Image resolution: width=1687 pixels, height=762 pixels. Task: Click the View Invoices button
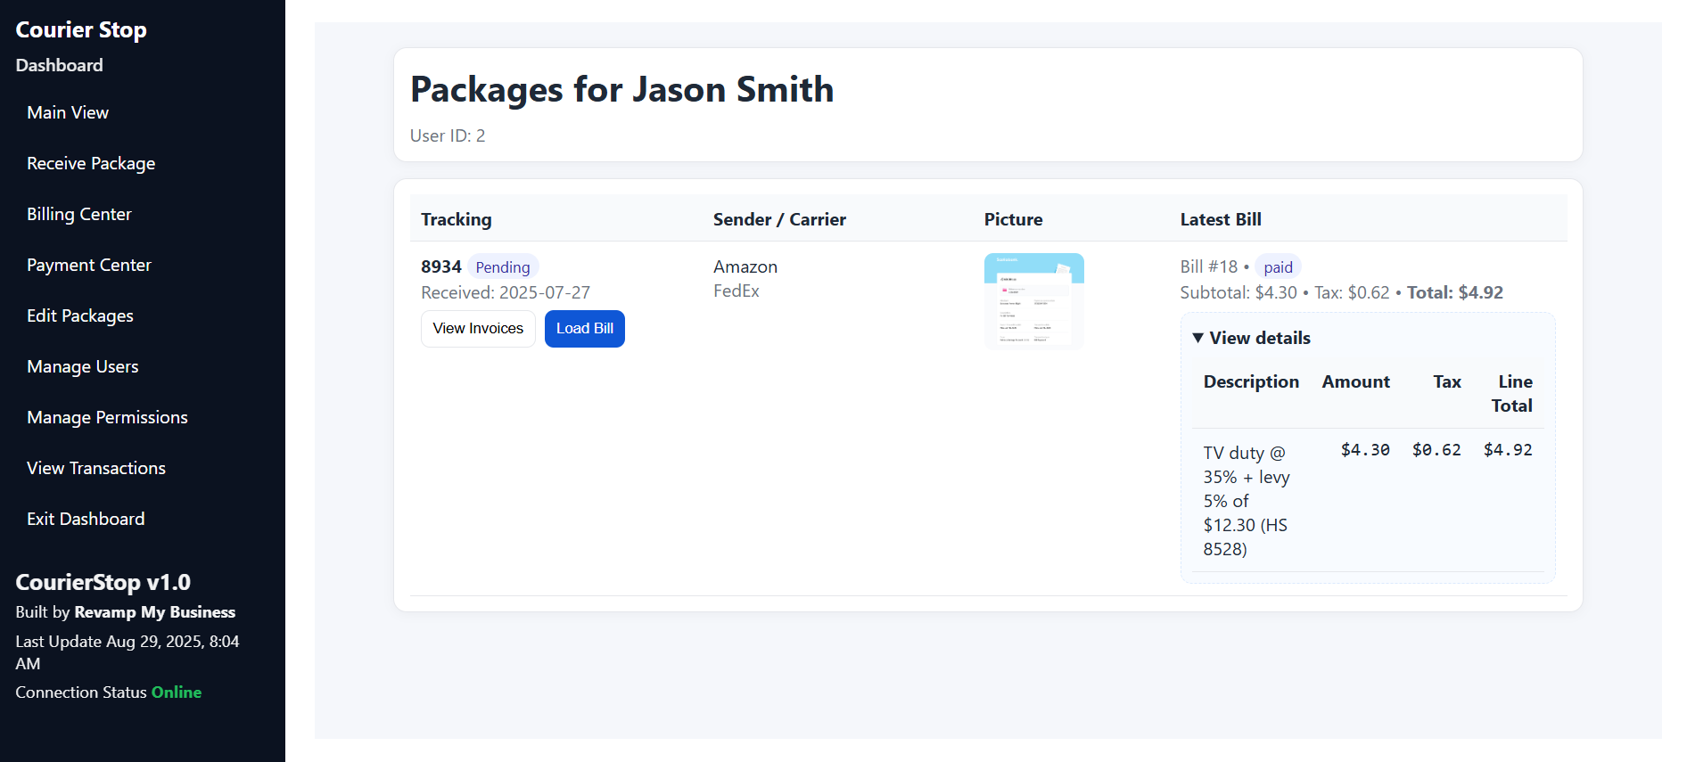[478, 329]
